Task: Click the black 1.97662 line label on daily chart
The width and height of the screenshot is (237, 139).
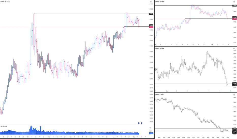Action: point(151,25)
